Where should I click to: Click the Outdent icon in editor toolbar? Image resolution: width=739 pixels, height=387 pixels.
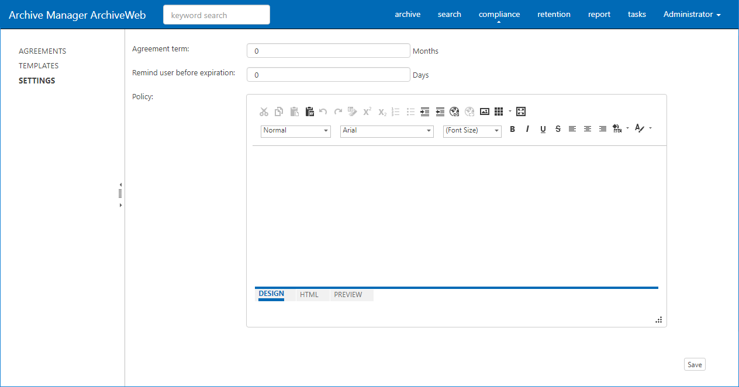coord(440,111)
